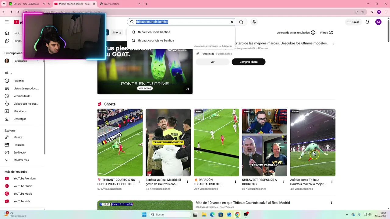The width and height of the screenshot is (390, 219).
Task: Go back with the browser arrow
Action: [x=4, y=12]
